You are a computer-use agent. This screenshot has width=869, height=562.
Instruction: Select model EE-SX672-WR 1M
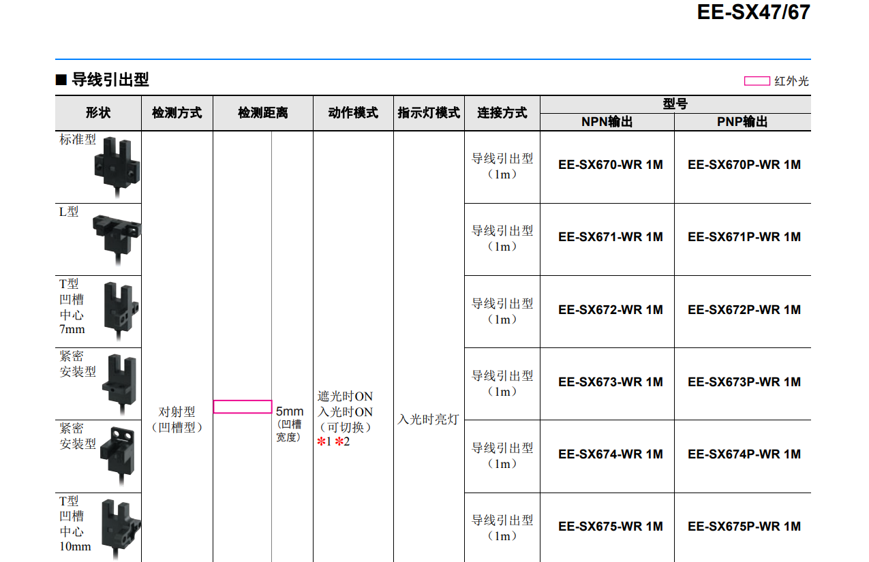pos(610,310)
